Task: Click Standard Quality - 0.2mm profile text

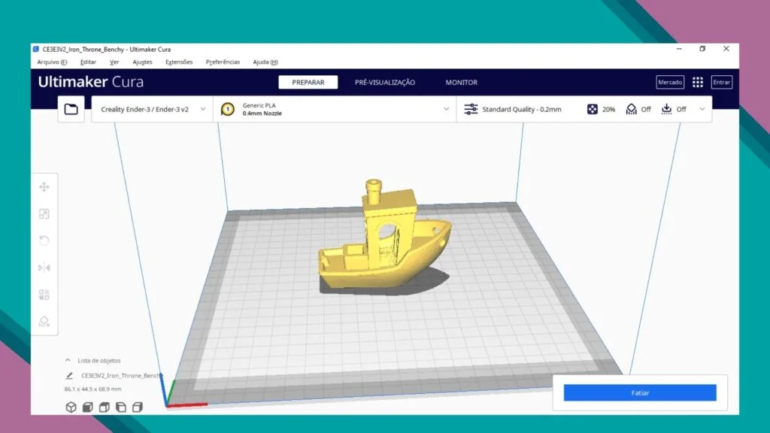Action: 522,109
